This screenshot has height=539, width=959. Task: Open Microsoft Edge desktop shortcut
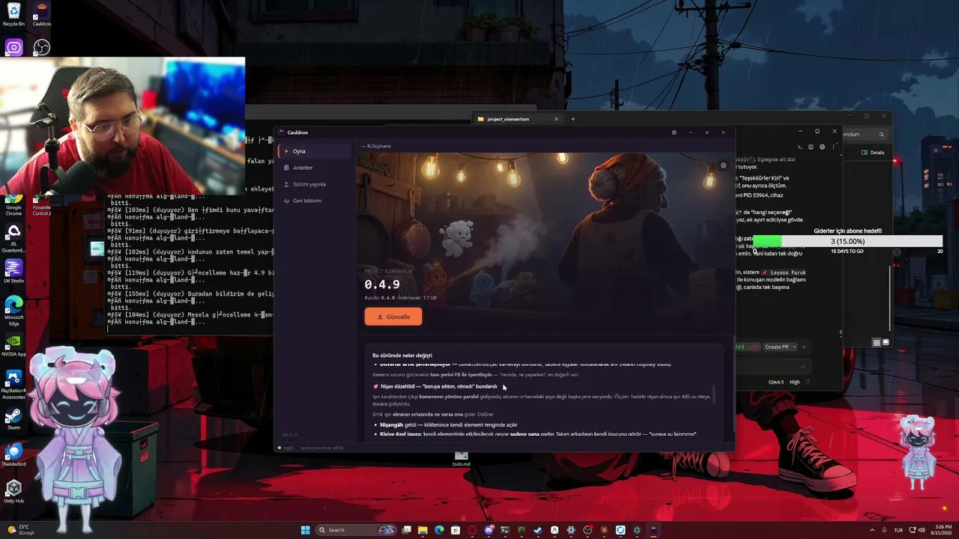click(13, 310)
